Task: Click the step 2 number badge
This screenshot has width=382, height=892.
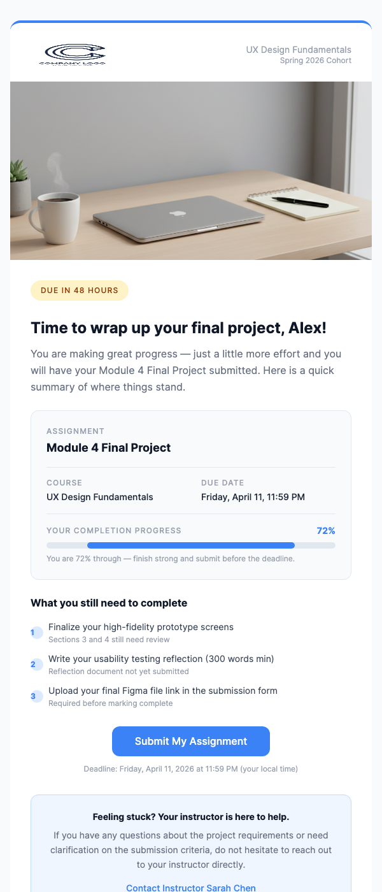Action: 36,665
